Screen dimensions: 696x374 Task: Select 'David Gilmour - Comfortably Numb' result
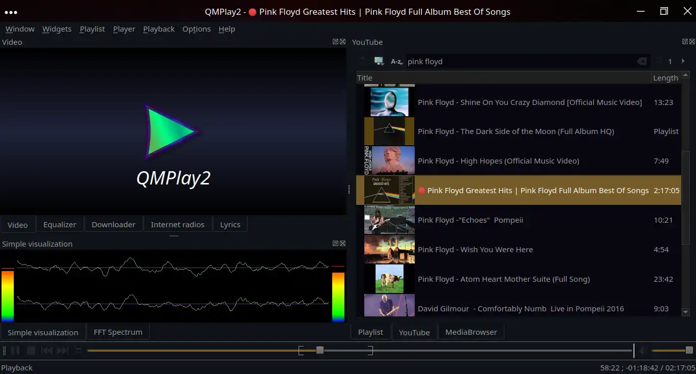pyautogui.click(x=519, y=306)
